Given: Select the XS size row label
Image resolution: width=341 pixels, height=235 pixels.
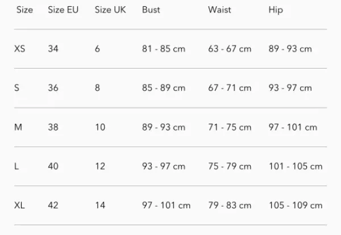Looking at the screenshot, I should [x=19, y=49].
